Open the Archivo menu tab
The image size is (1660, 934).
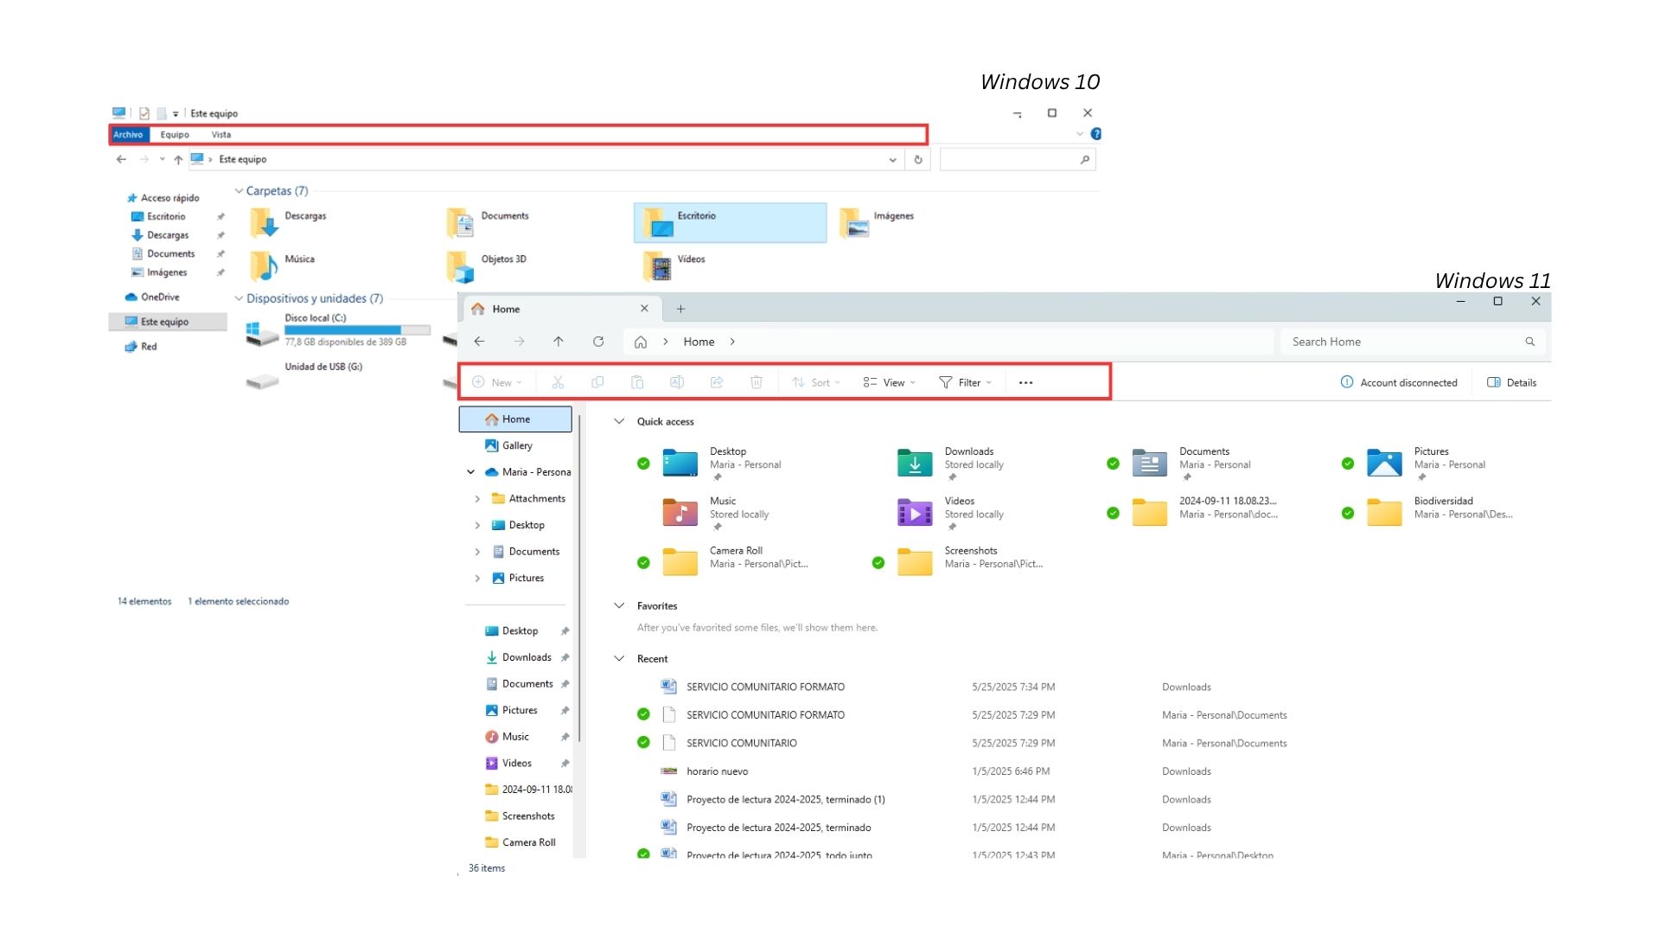point(128,135)
